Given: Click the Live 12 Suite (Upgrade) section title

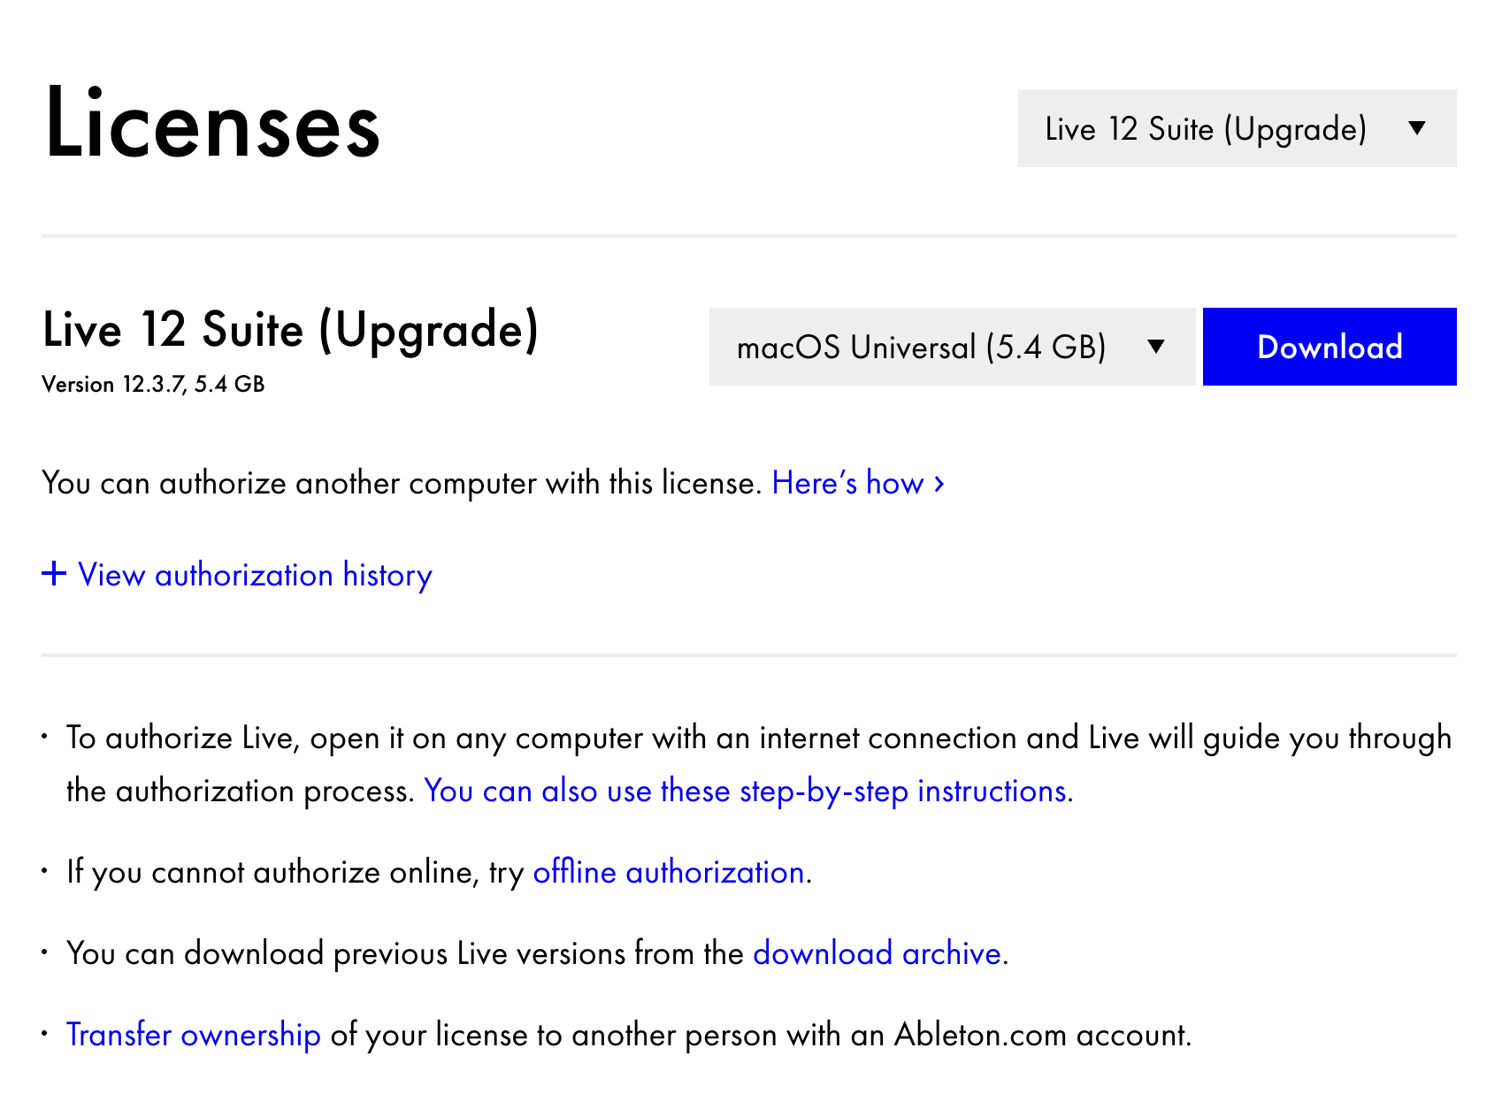Looking at the screenshot, I should pos(291,330).
